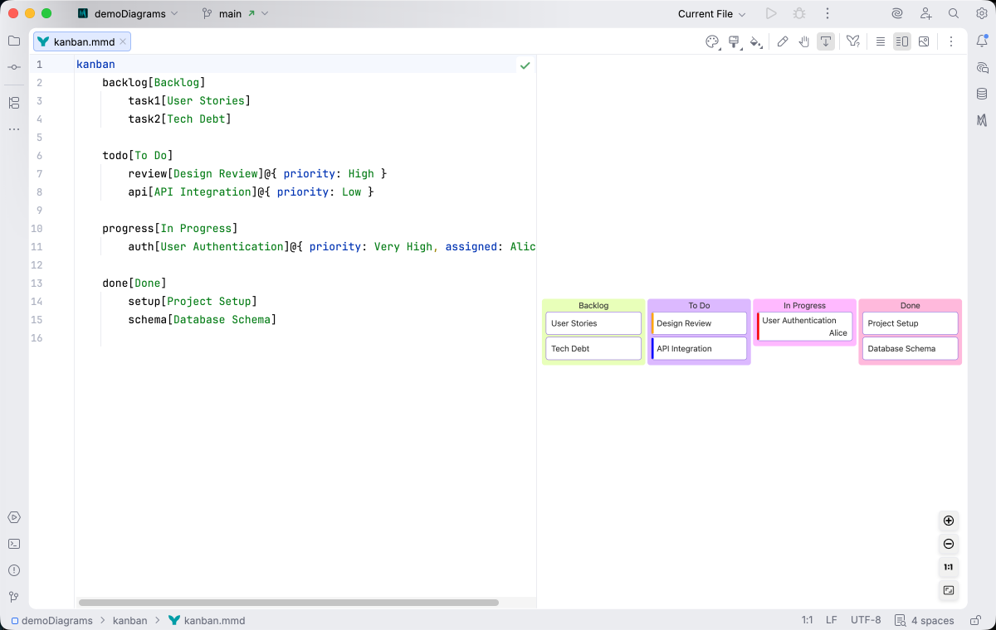
Task: Open the editor toolbar more options menu
Action: point(951,41)
